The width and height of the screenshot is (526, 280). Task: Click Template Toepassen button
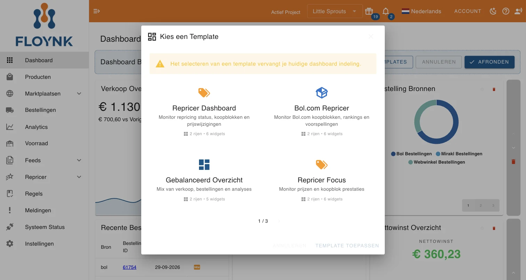pos(347,246)
